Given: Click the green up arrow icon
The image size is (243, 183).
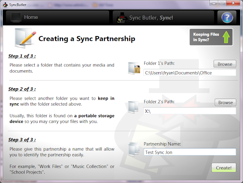Looking at the screenshot, I should coord(226,37).
